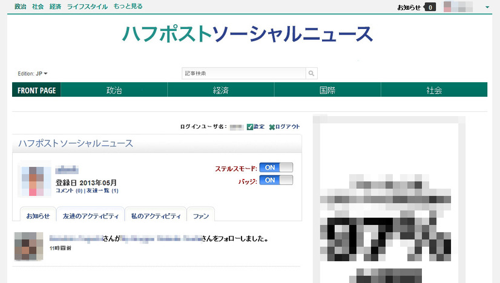Viewport: 500px width, 283px height.
Task: Select 経済 in the top bar
Action: pos(55,7)
